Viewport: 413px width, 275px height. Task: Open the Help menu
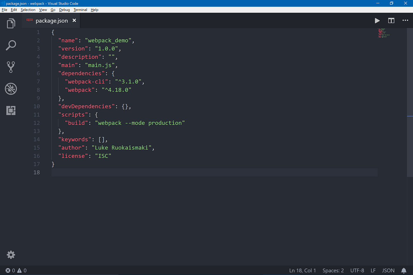pyautogui.click(x=94, y=10)
